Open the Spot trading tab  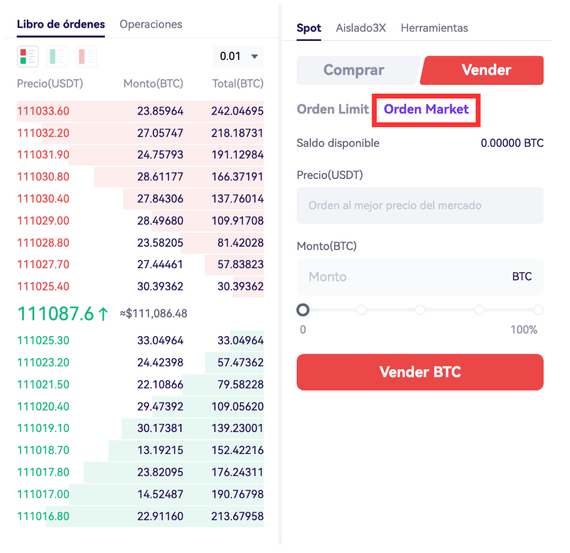309,28
